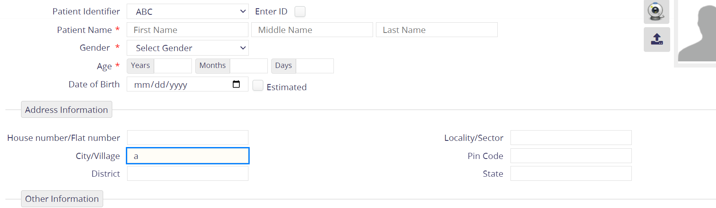Click the House number/Flat number field
The height and width of the screenshot is (208, 716).
click(187, 138)
